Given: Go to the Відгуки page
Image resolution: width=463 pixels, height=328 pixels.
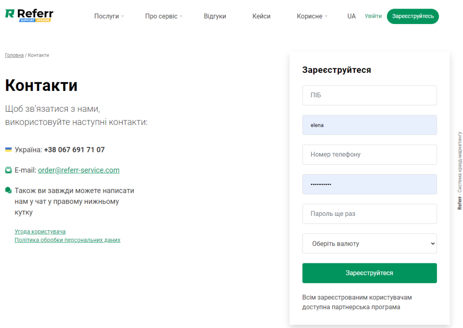Looking at the screenshot, I should (215, 16).
